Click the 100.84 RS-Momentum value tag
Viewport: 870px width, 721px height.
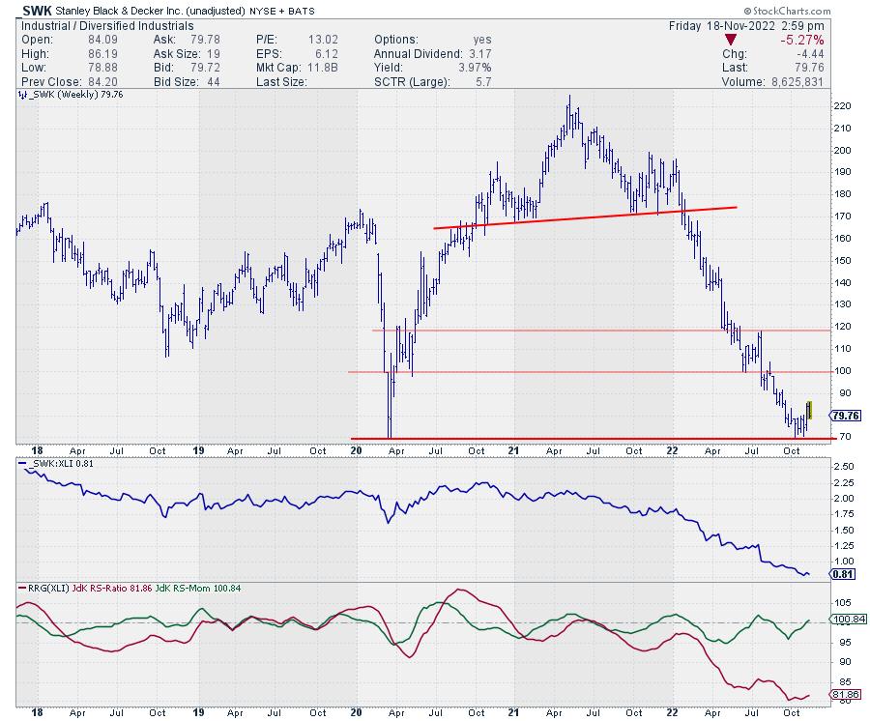point(847,620)
